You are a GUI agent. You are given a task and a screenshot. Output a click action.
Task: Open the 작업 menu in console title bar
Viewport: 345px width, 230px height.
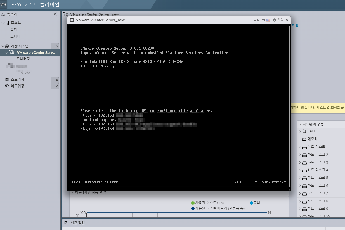click(x=280, y=20)
